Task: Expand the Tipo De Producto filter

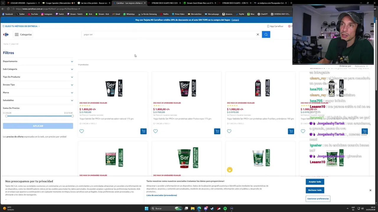Action: click(x=38, y=77)
